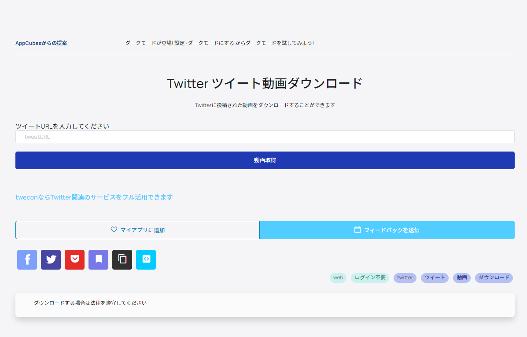527x337 pixels.
Task: Select the web tag
Action: coord(338,278)
